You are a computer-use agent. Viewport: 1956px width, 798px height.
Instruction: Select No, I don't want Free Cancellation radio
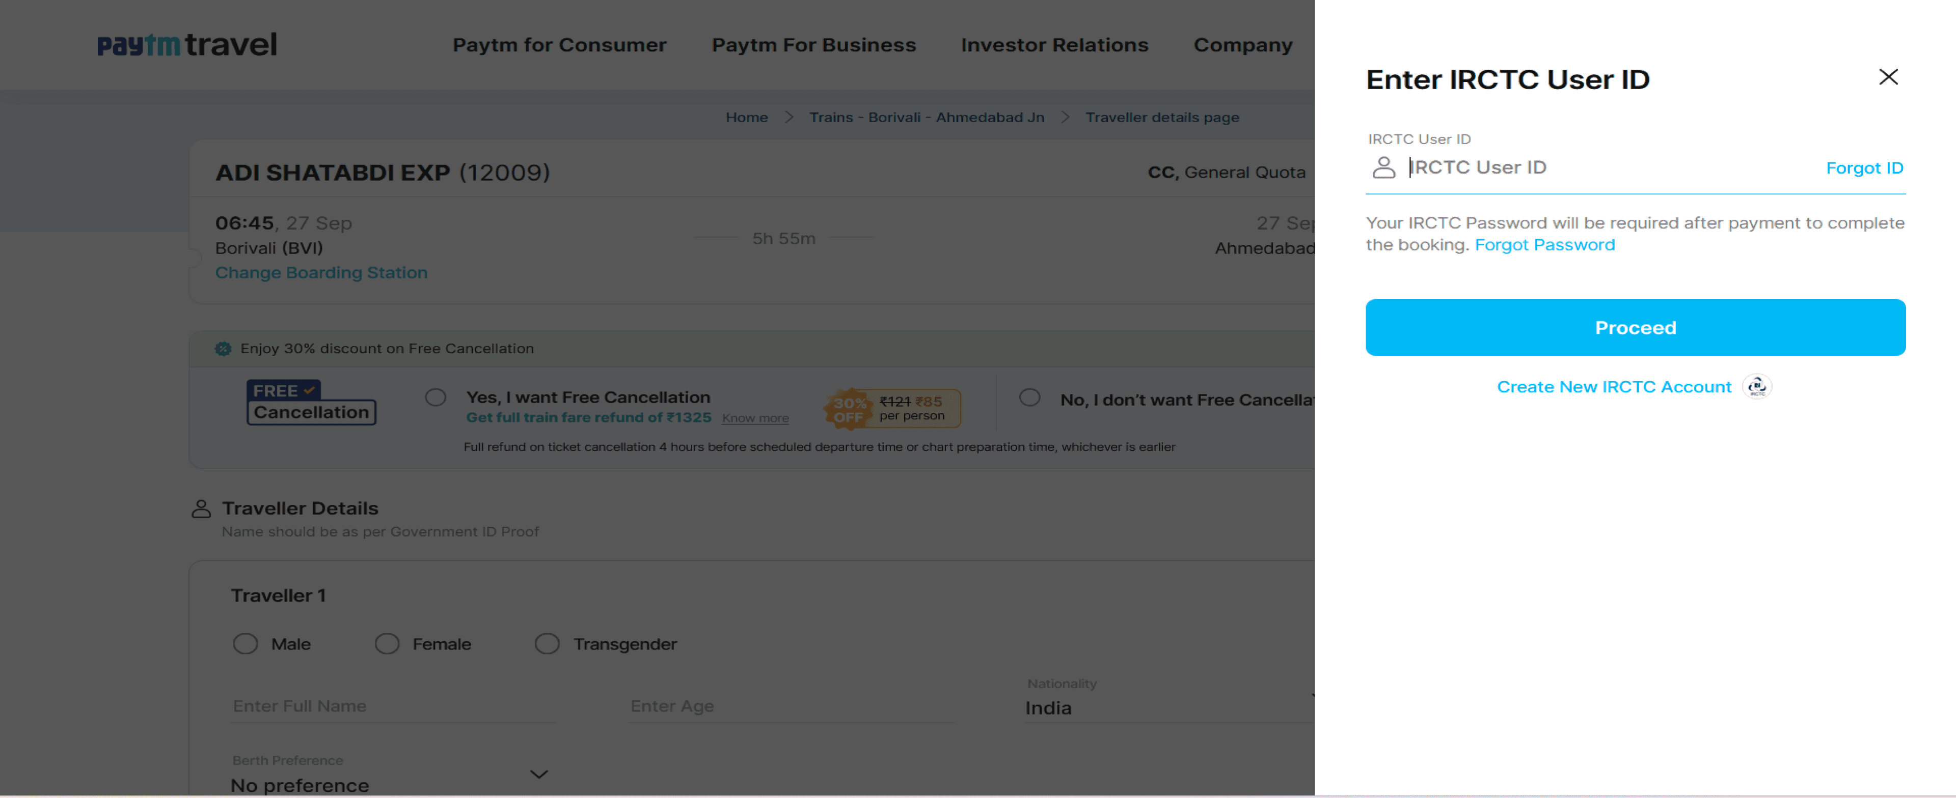(x=1029, y=397)
